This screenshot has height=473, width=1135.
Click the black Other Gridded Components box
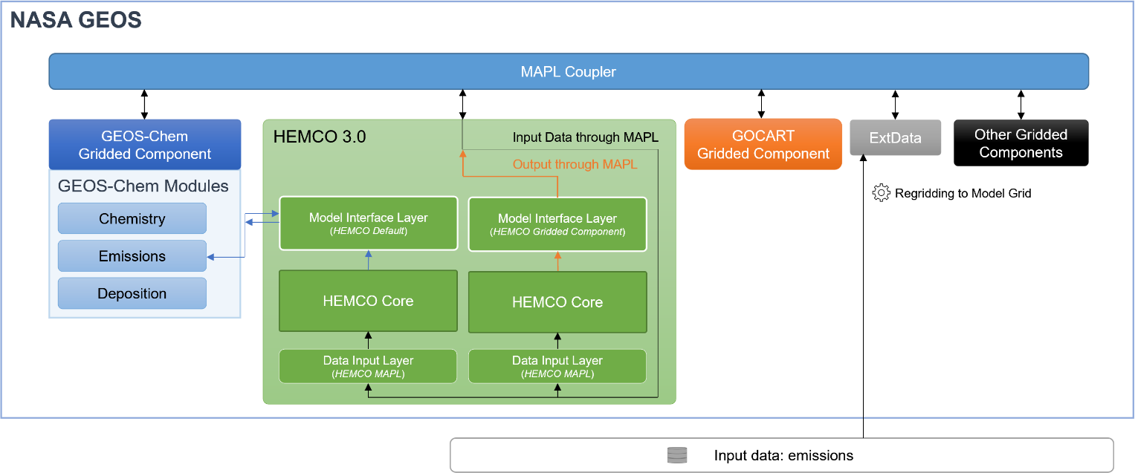1021,143
